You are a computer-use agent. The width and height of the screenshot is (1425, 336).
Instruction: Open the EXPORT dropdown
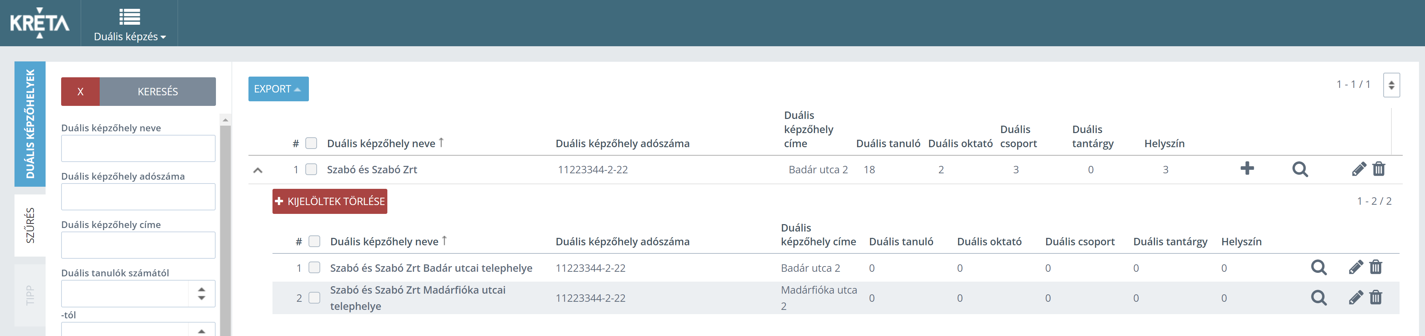coord(278,89)
